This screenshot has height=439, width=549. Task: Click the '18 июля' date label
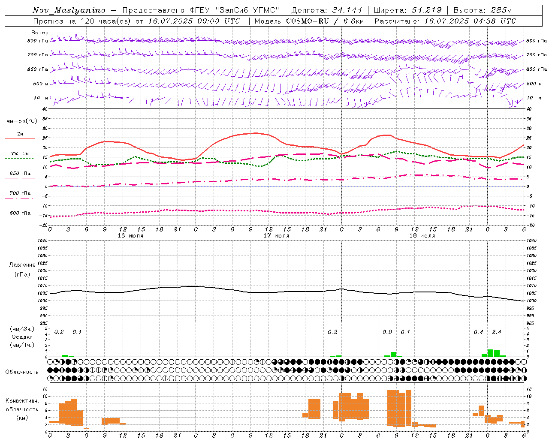pos(422,236)
